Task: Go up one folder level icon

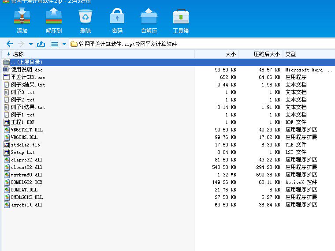Action: (41, 44)
